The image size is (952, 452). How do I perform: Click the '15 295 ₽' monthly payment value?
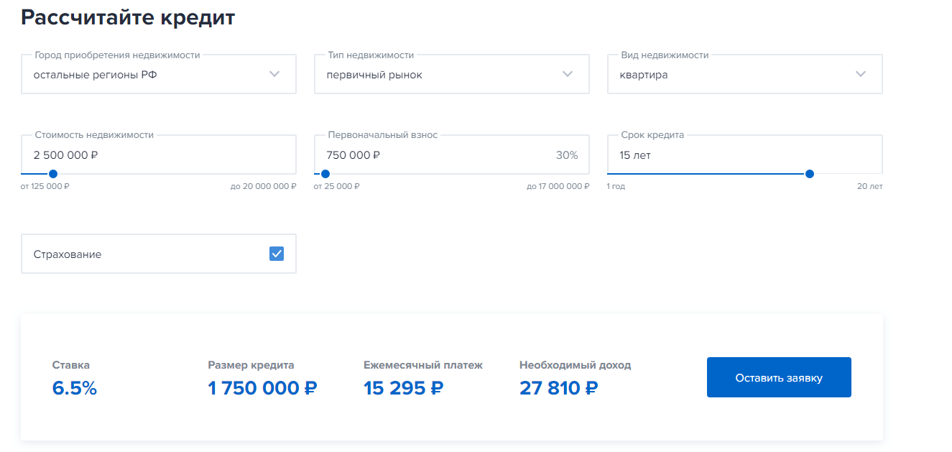click(x=403, y=388)
